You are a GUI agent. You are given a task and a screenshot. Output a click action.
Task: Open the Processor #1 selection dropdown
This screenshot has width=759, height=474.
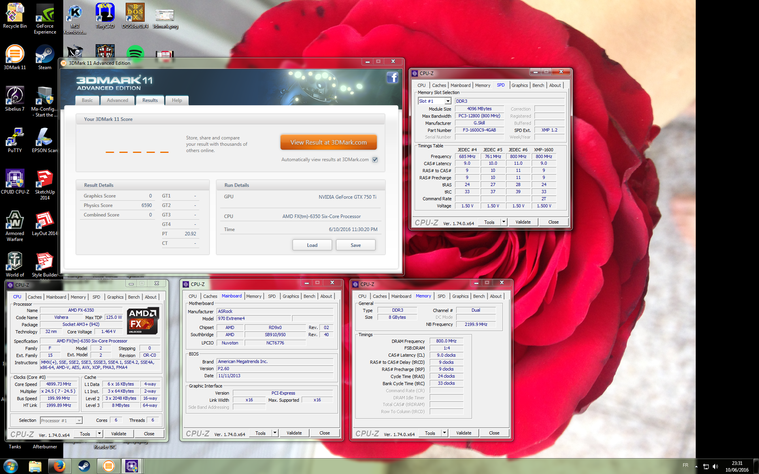click(x=79, y=421)
